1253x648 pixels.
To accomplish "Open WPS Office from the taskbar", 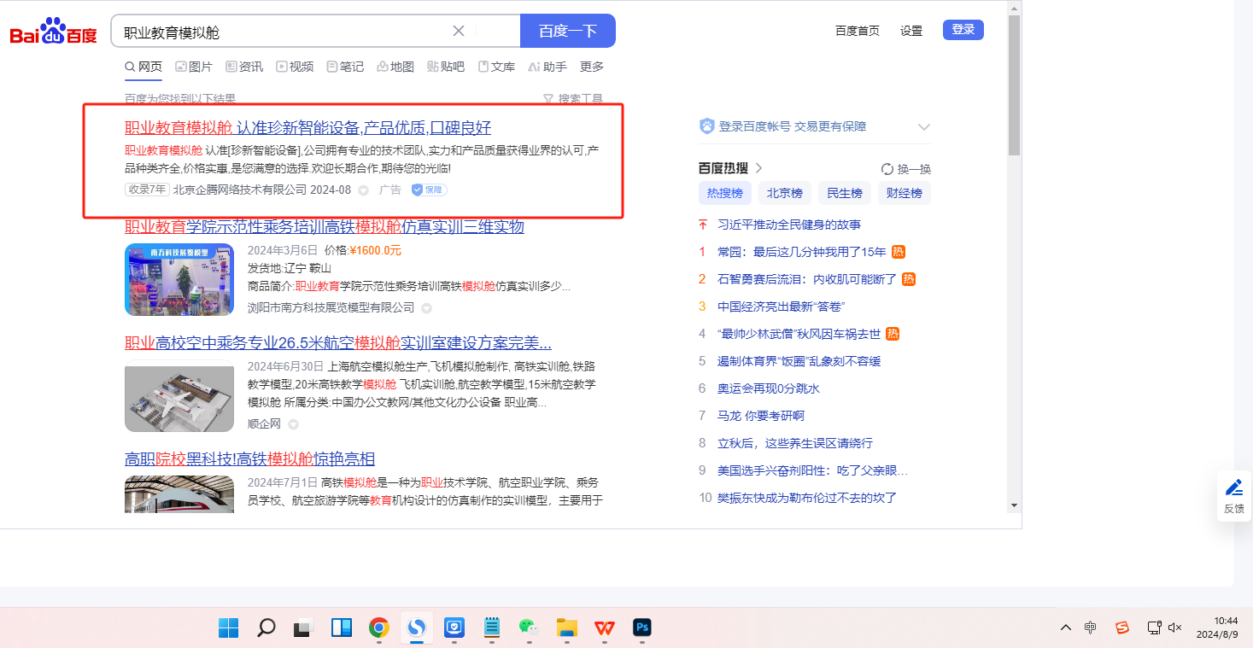I will [x=605, y=628].
